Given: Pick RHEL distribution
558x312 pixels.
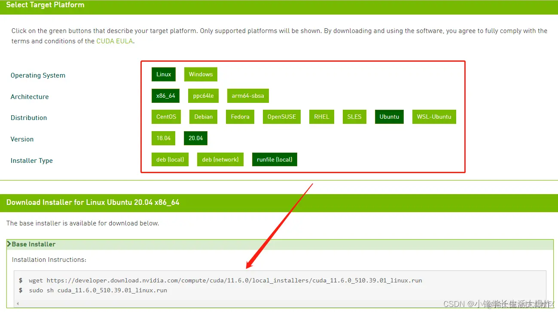Looking at the screenshot, I should pyautogui.click(x=321, y=117).
